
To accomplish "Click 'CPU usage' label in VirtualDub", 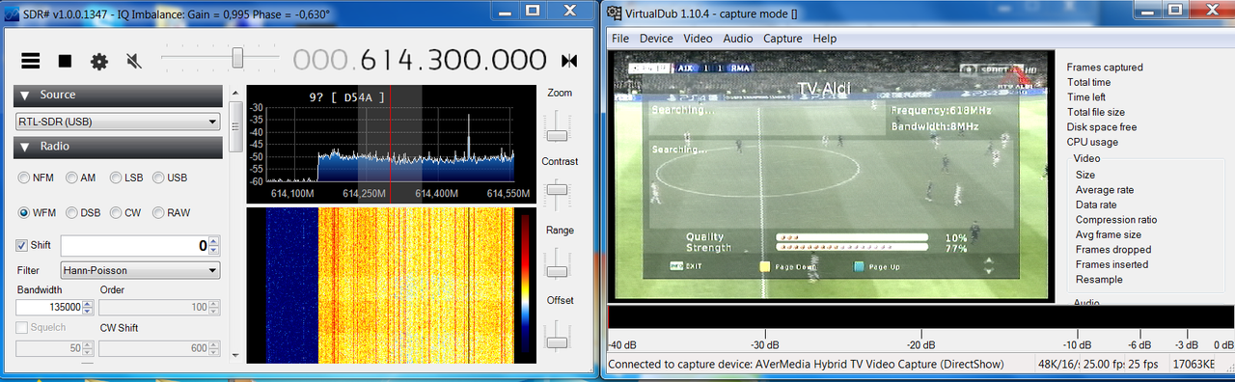I will pos(1092,142).
